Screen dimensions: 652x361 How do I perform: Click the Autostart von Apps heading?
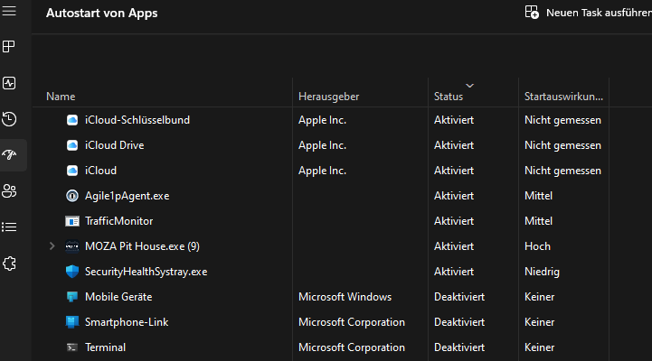(102, 14)
